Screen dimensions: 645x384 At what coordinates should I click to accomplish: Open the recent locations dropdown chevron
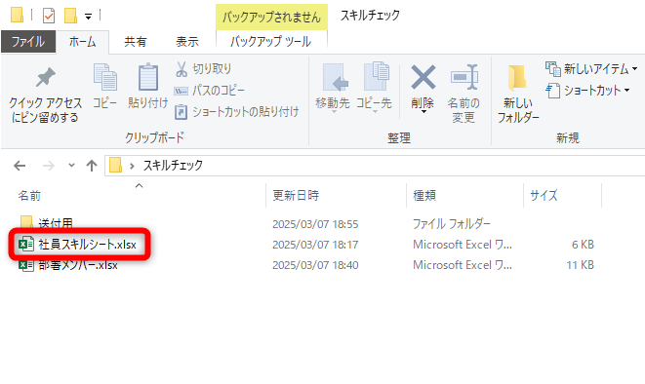click(71, 166)
